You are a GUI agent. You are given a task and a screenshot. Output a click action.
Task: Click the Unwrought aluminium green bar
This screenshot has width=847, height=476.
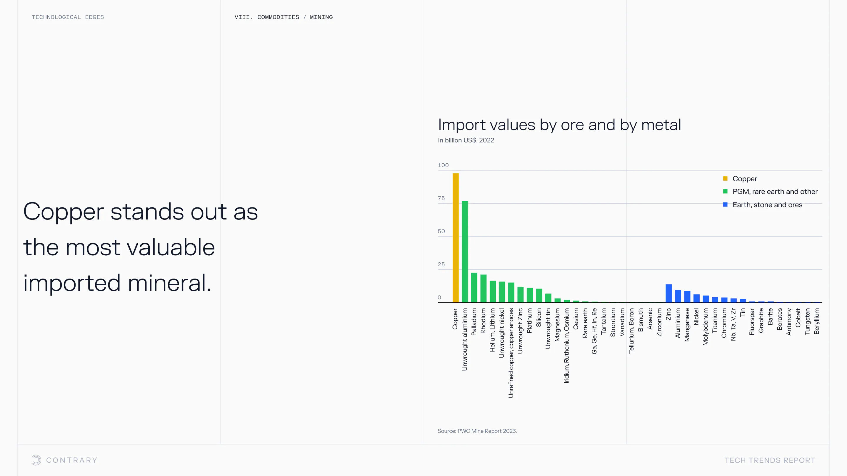tap(465, 251)
